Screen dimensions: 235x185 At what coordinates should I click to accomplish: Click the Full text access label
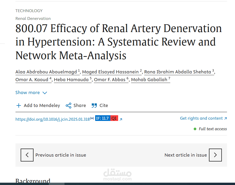point(213,129)
